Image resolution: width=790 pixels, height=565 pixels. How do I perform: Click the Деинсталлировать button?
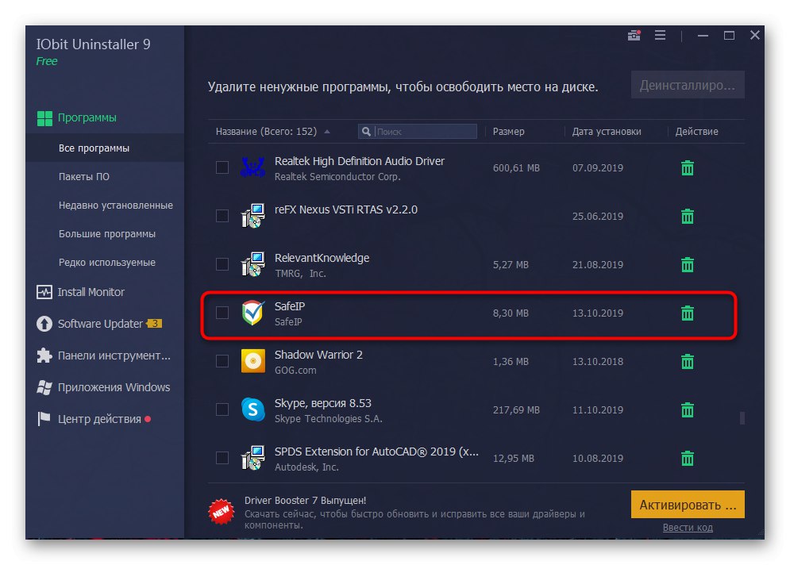[688, 85]
